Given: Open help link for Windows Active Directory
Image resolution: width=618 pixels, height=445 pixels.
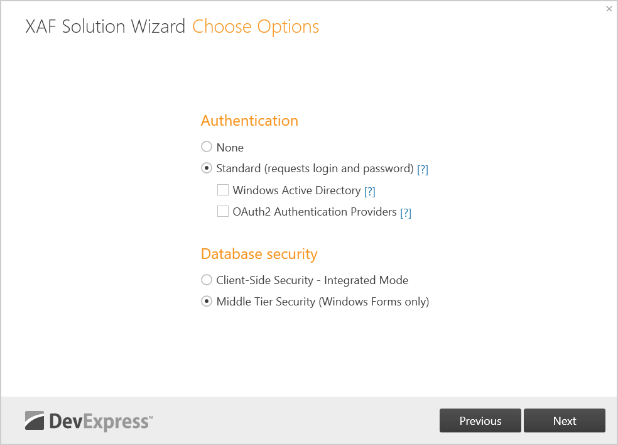Looking at the screenshot, I should point(369,190).
